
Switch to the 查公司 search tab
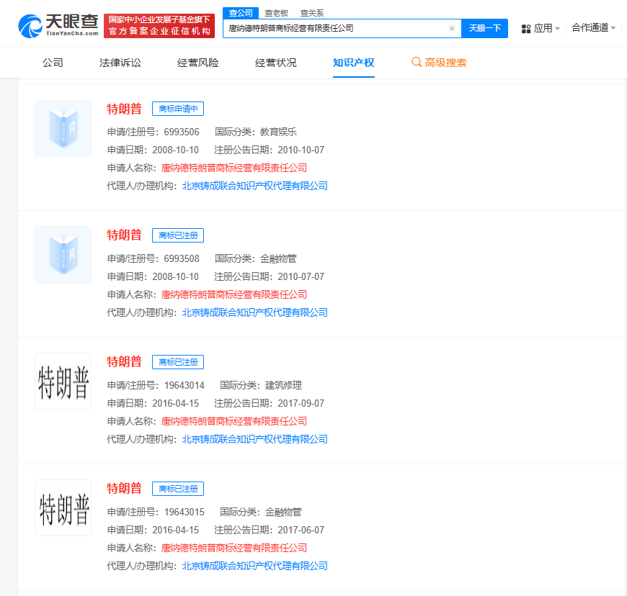coord(241,13)
